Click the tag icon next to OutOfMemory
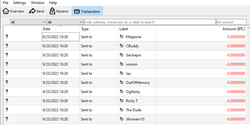 click(122, 82)
